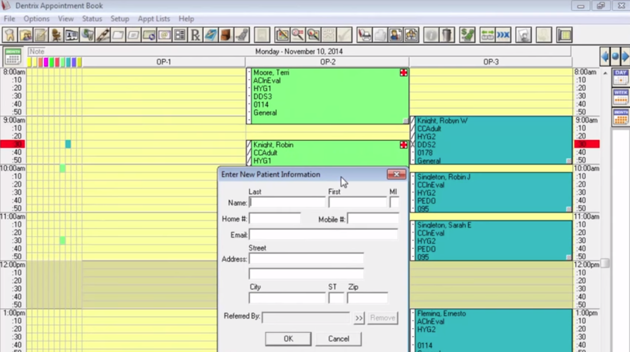Image resolution: width=630 pixels, height=352 pixels.
Task: Open the Help menu
Action: pyautogui.click(x=186, y=19)
